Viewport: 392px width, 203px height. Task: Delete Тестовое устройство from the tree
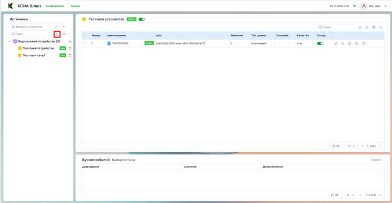[70, 48]
